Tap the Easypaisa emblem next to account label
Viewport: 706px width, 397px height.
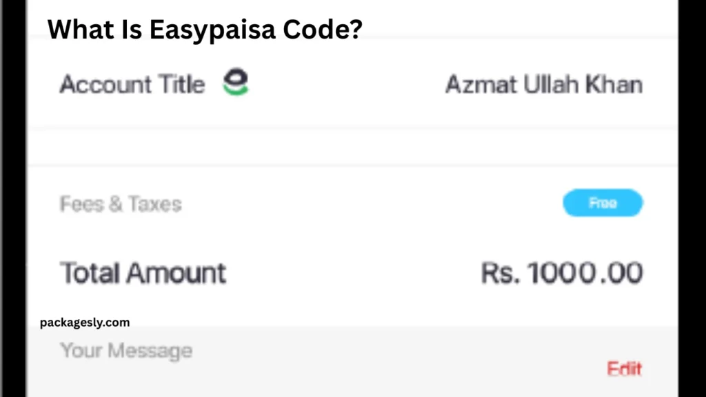tap(236, 82)
